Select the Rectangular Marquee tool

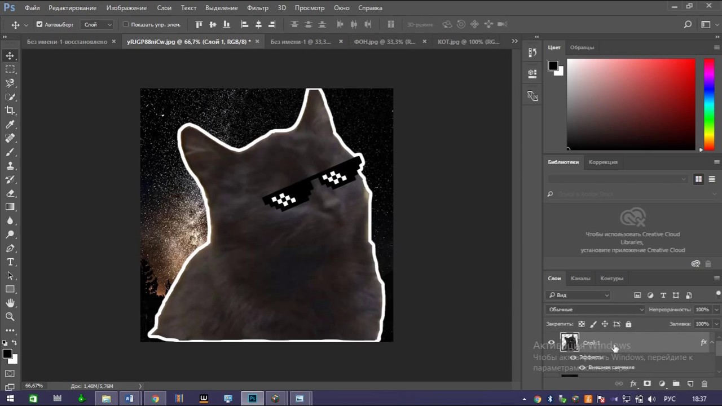(x=10, y=69)
